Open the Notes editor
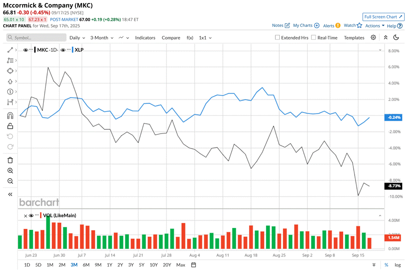This screenshot has height=272, width=410. pyautogui.click(x=281, y=25)
